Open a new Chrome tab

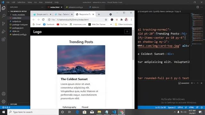coord(99,14)
